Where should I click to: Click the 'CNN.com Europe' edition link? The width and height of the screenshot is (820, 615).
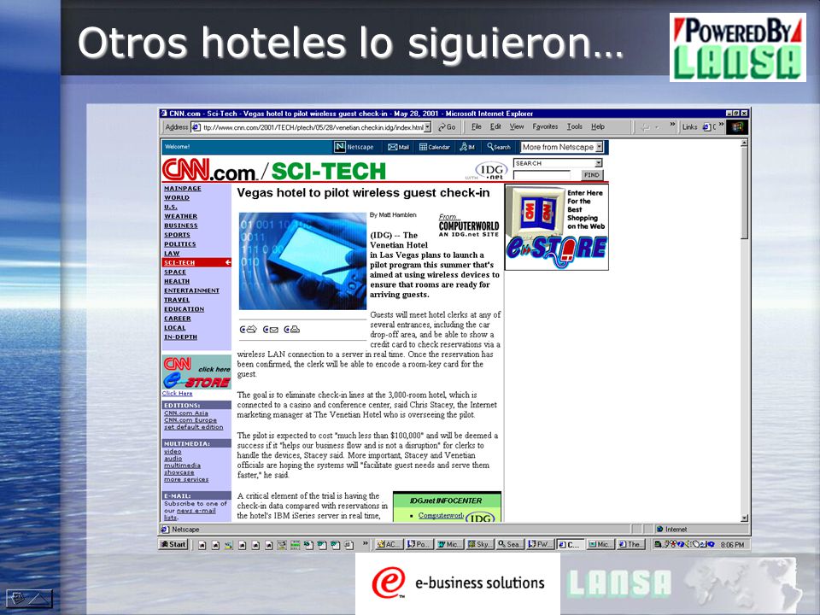[190, 420]
